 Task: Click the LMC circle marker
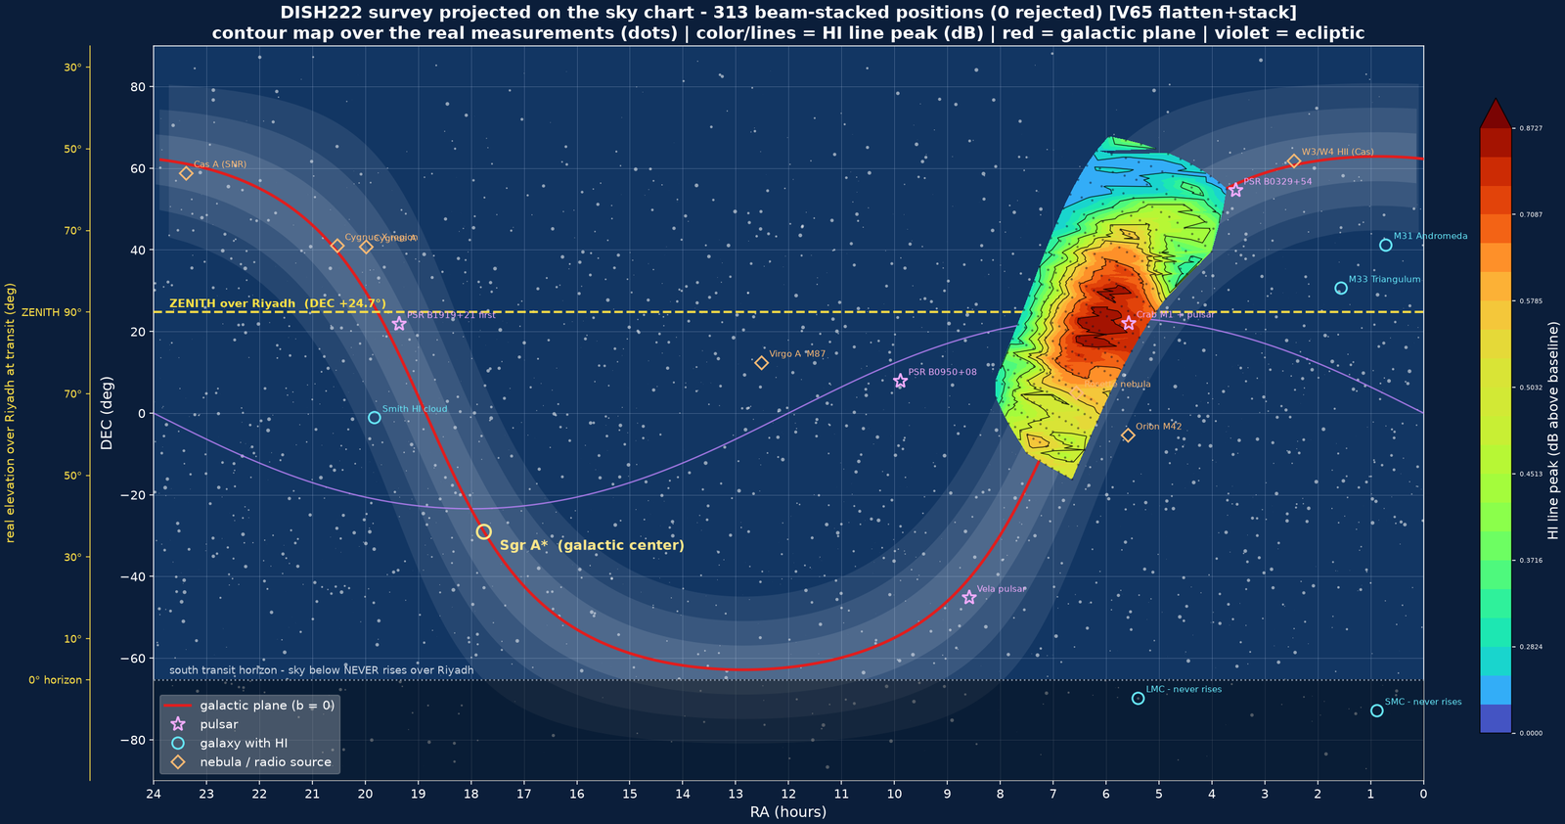point(1138,698)
